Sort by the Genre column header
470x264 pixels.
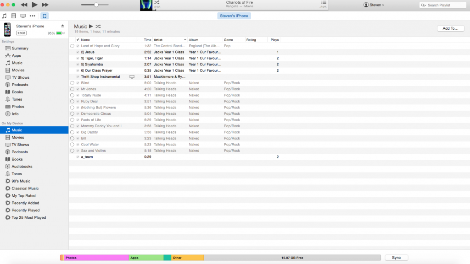(229, 40)
